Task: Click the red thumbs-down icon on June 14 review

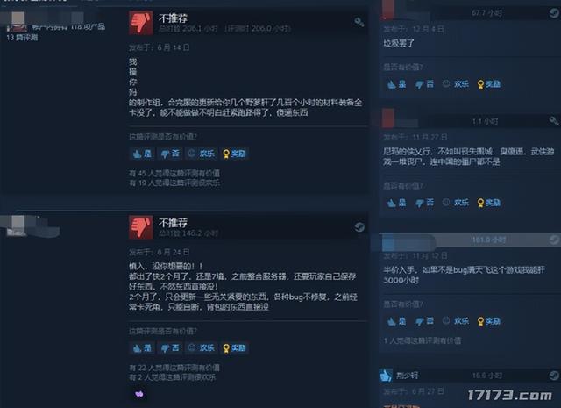Action: 141,23
